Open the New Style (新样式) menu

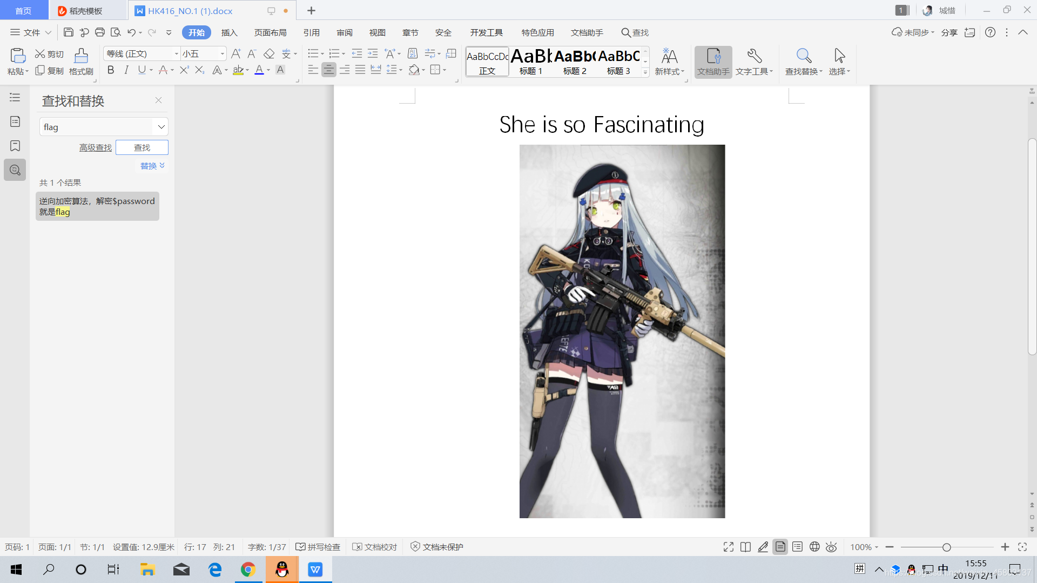(x=670, y=62)
